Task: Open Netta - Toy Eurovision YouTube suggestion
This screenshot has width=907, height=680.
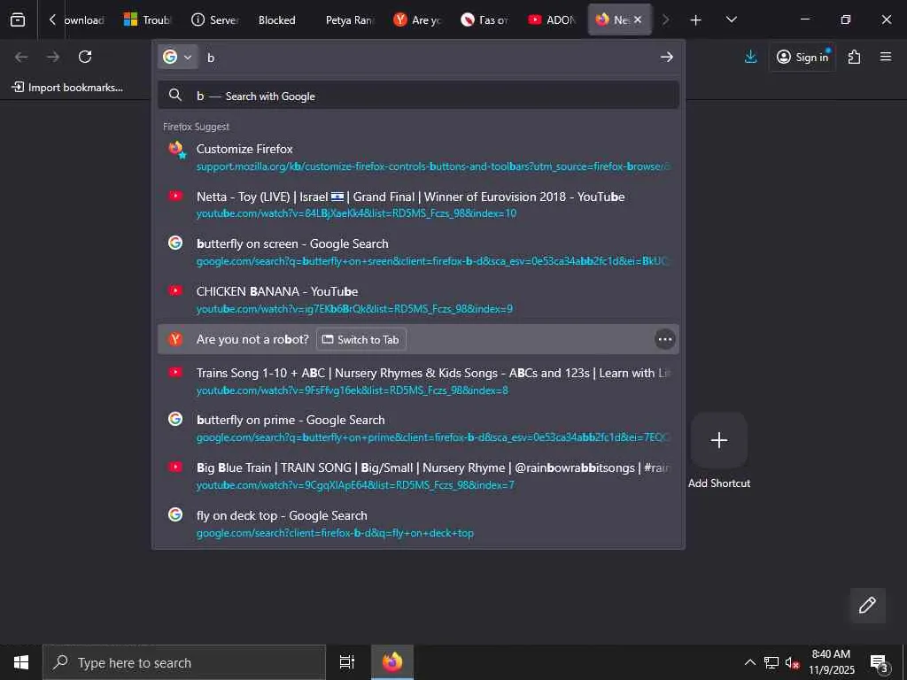Action: coord(418,205)
